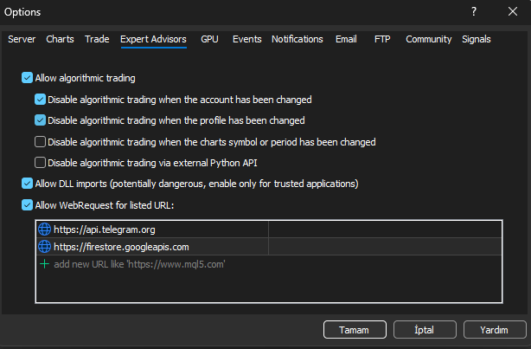Switch to the Charts tab
The image size is (531, 349).
point(60,39)
